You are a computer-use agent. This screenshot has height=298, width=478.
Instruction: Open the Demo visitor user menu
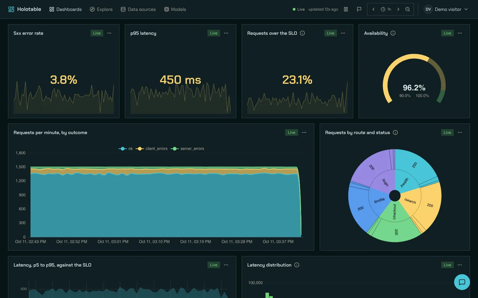(x=446, y=9)
